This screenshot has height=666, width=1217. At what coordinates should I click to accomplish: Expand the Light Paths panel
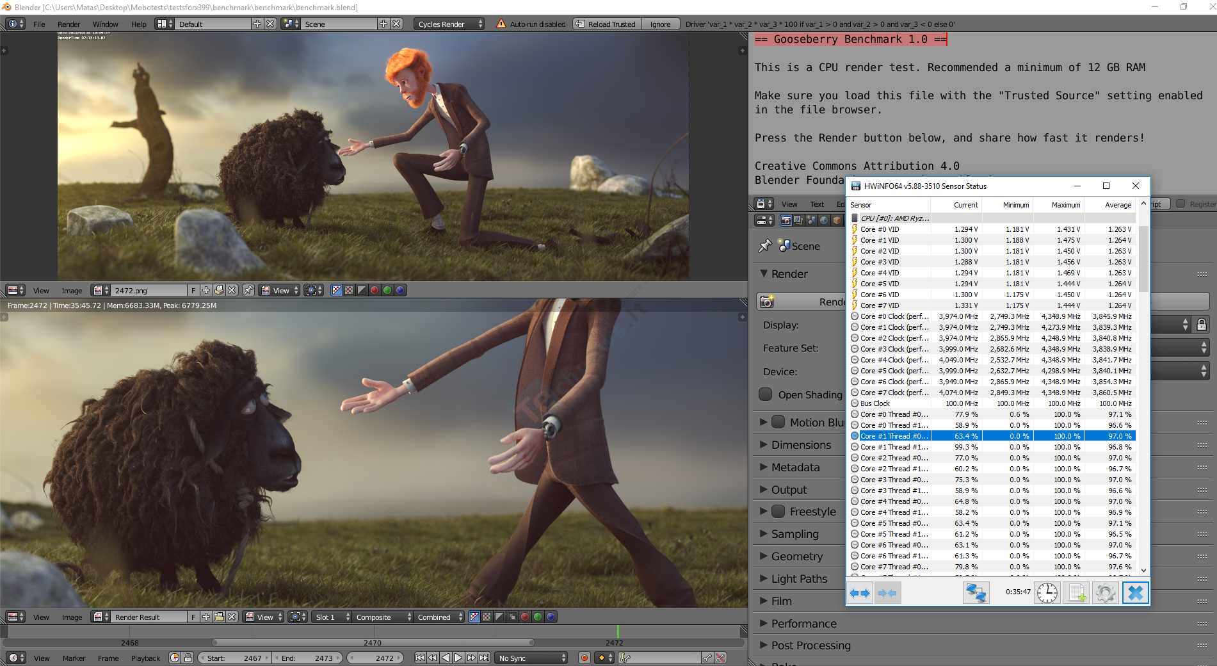coord(798,579)
